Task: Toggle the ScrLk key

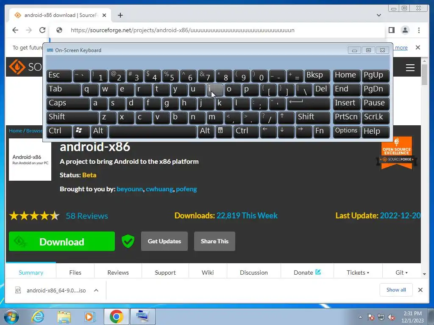Action: (x=376, y=118)
